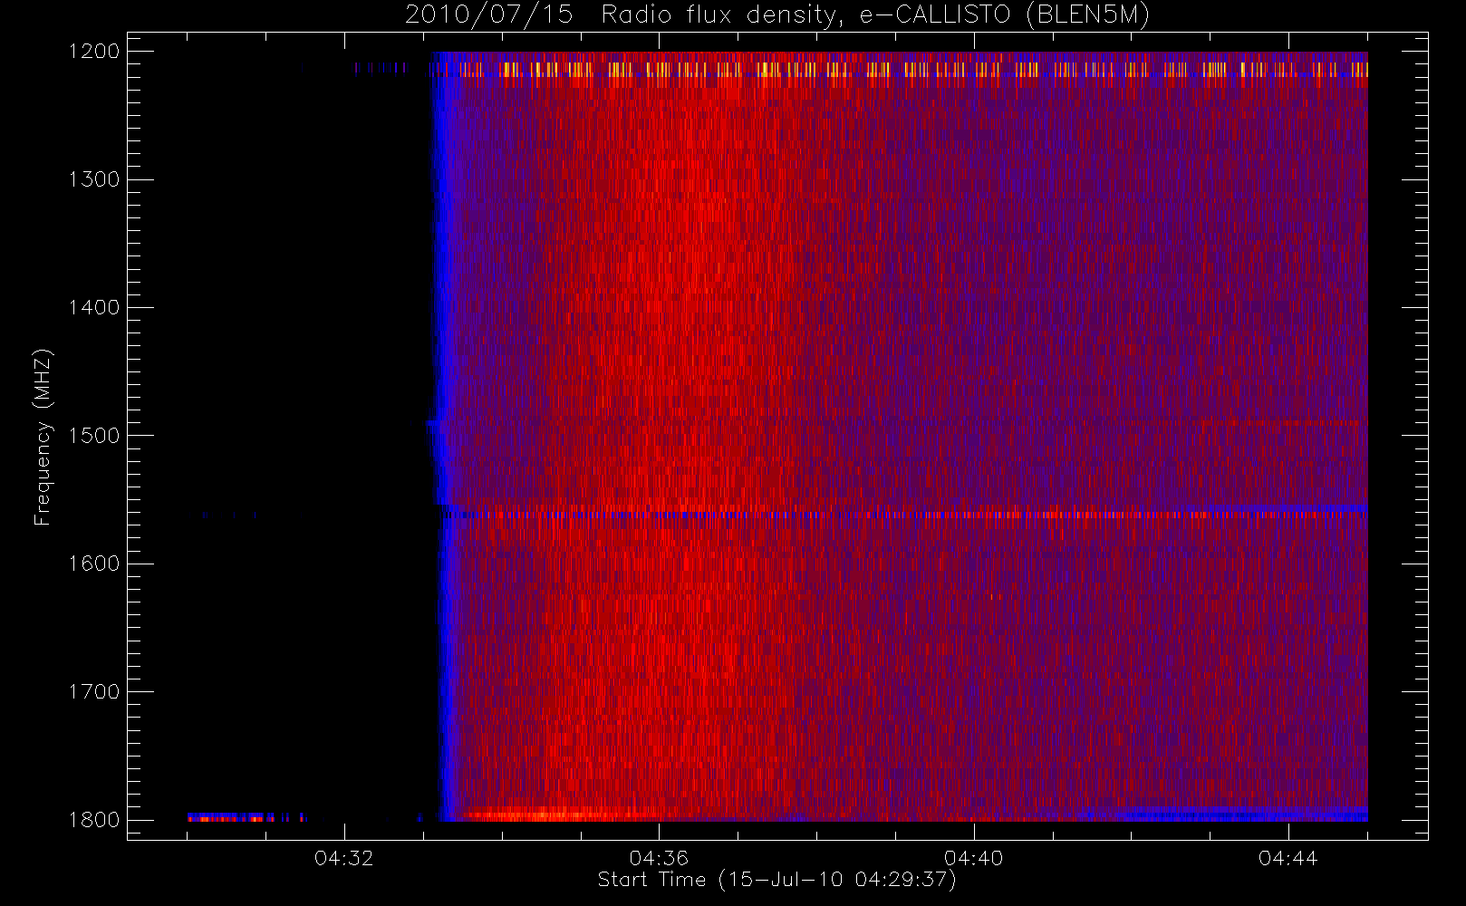Viewport: 1466px width, 906px height.
Task: Click the "Start Time (15-Jul-10 04:29:37)" axis label
Action: (776, 880)
